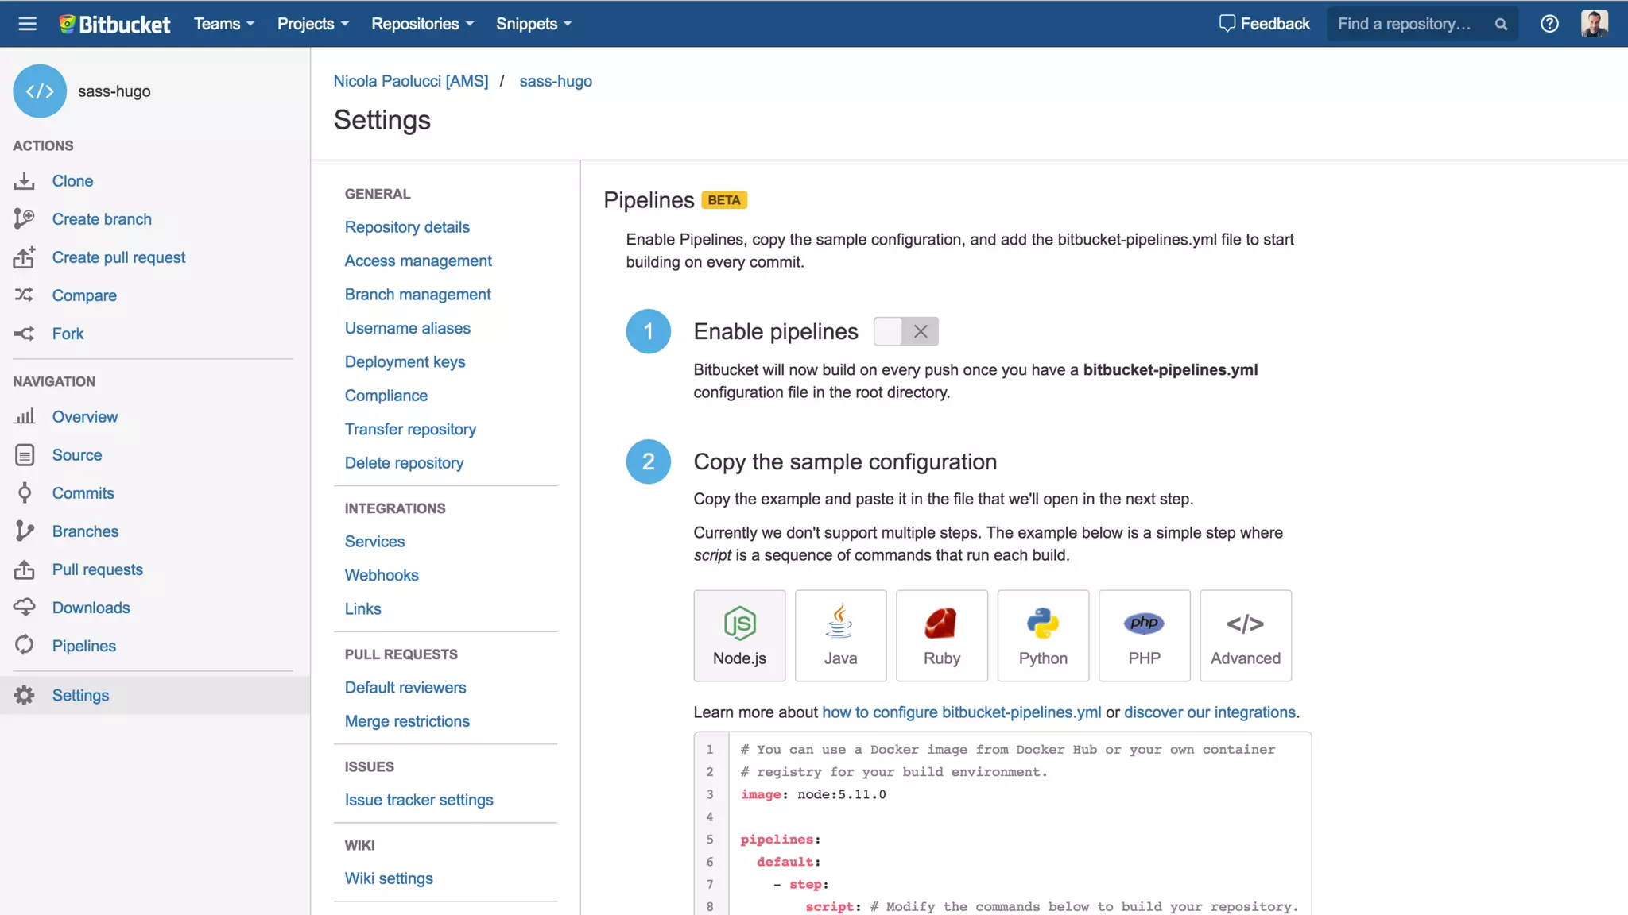
Task: Click the help question mark icon
Action: pos(1549,24)
